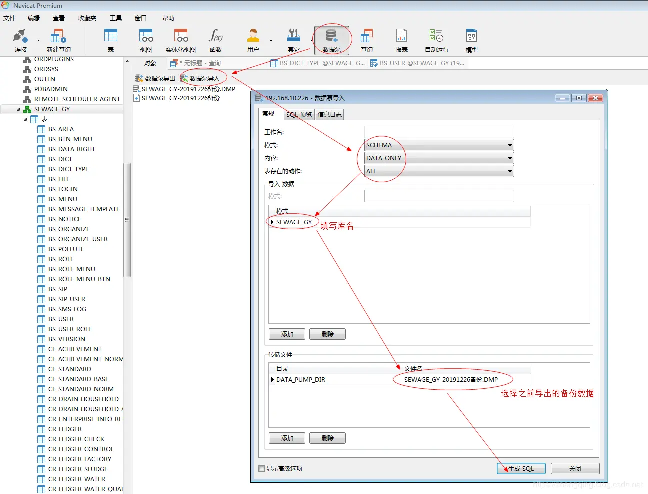This screenshot has width=648, height=494.
Task: Select SEWAGE_GY-20191226备份.DMP file icon
Action: coord(136,89)
